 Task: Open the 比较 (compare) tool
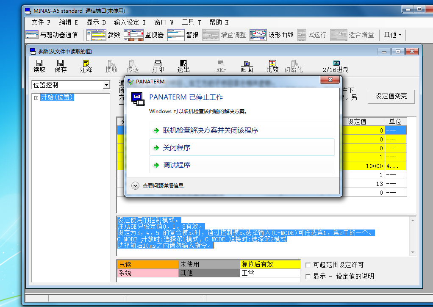(x=272, y=66)
